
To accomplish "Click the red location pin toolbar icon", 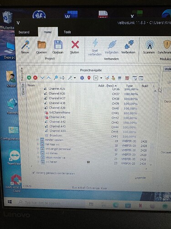I will pyautogui.click(x=89, y=78).
